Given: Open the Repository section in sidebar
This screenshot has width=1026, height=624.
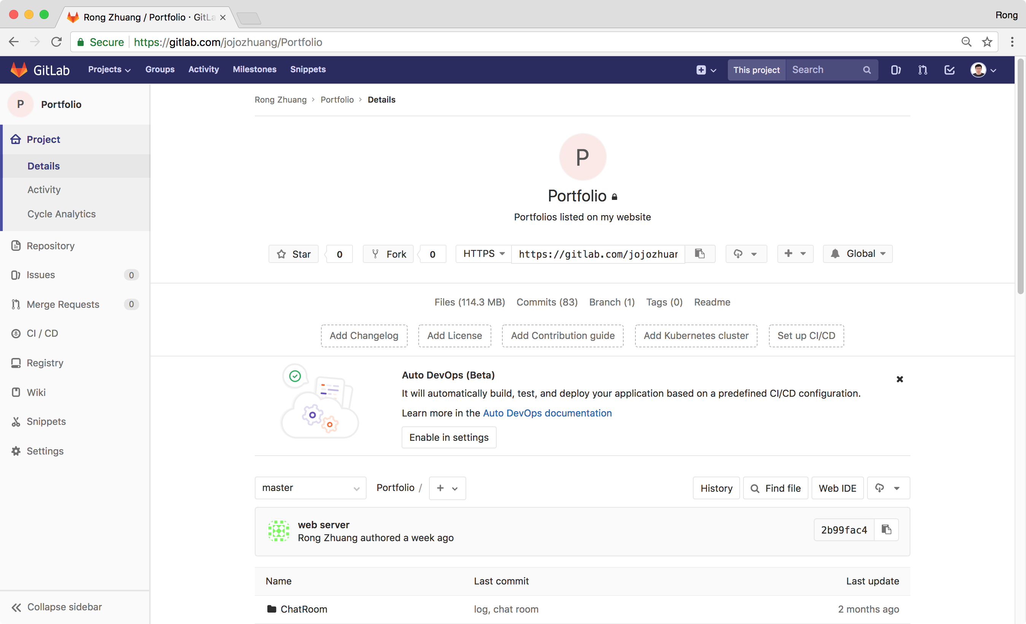Looking at the screenshot, I should coord(50,246).
